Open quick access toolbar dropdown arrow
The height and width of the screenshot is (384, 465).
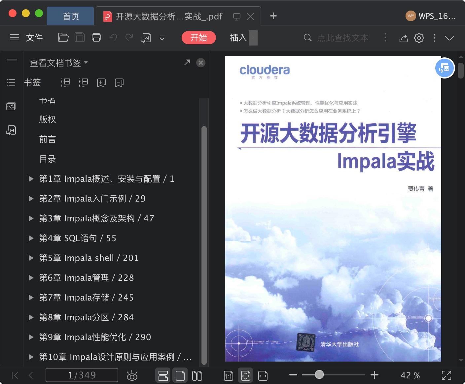pos(162,38)
